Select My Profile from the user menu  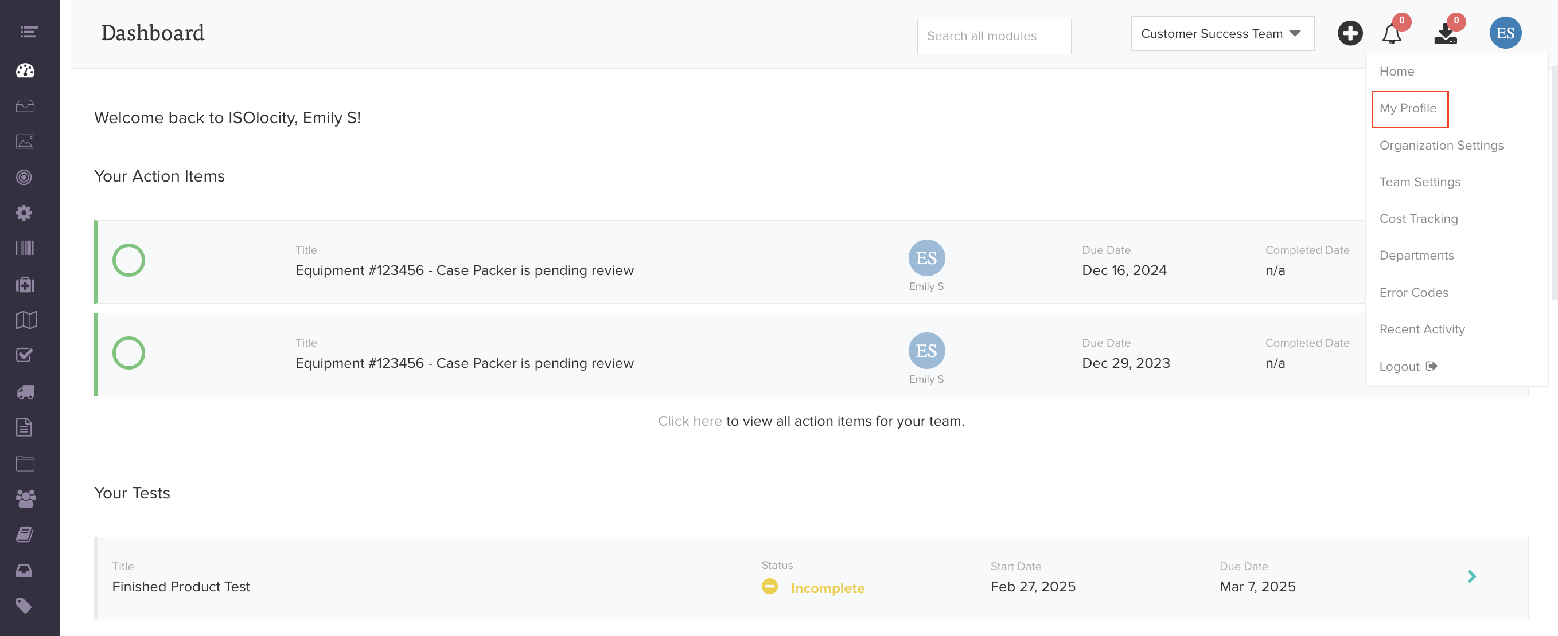coord(1407,109)
